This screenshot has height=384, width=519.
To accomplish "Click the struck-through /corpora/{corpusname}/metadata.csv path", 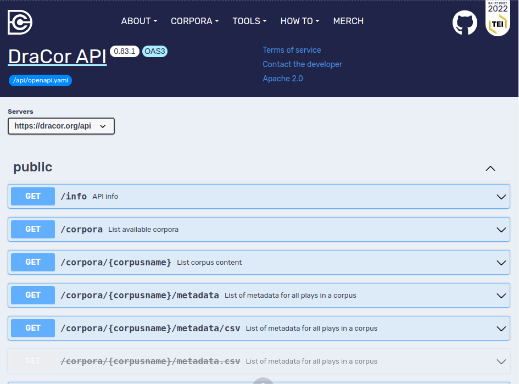I will click(150, 361).
